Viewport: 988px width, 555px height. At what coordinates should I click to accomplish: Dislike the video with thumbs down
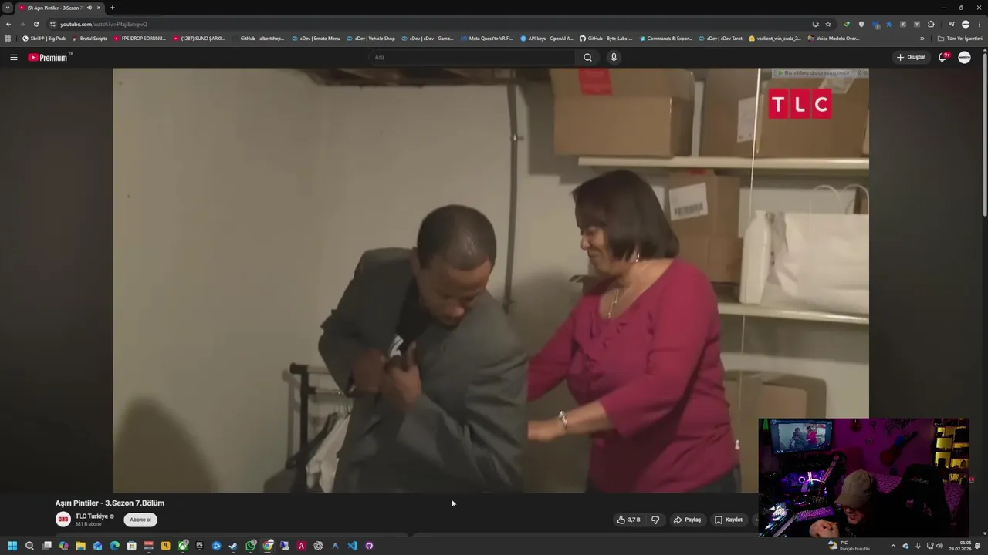[x=655, y=520]
